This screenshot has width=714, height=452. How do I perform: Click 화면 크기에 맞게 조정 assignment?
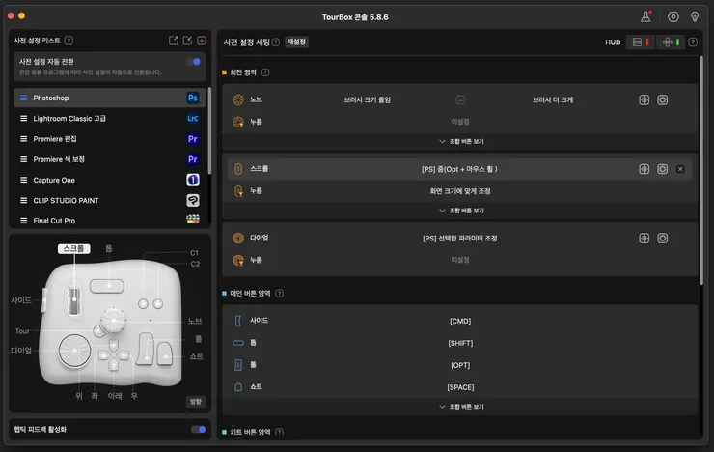click(460, 191)
